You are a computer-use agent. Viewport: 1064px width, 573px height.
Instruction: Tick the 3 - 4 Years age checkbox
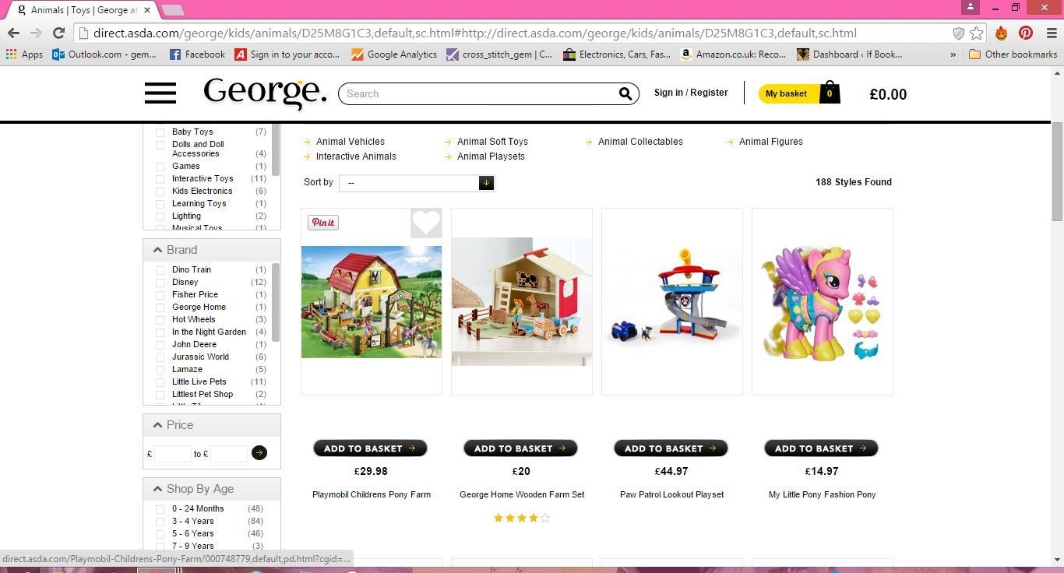[x=160, y=522]
